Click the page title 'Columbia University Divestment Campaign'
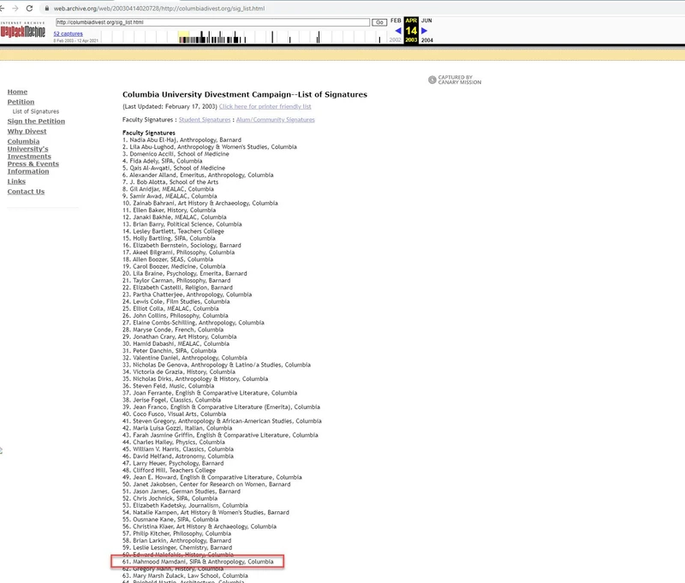This screenshot has width=685, height=583. [x=245, y=94]
